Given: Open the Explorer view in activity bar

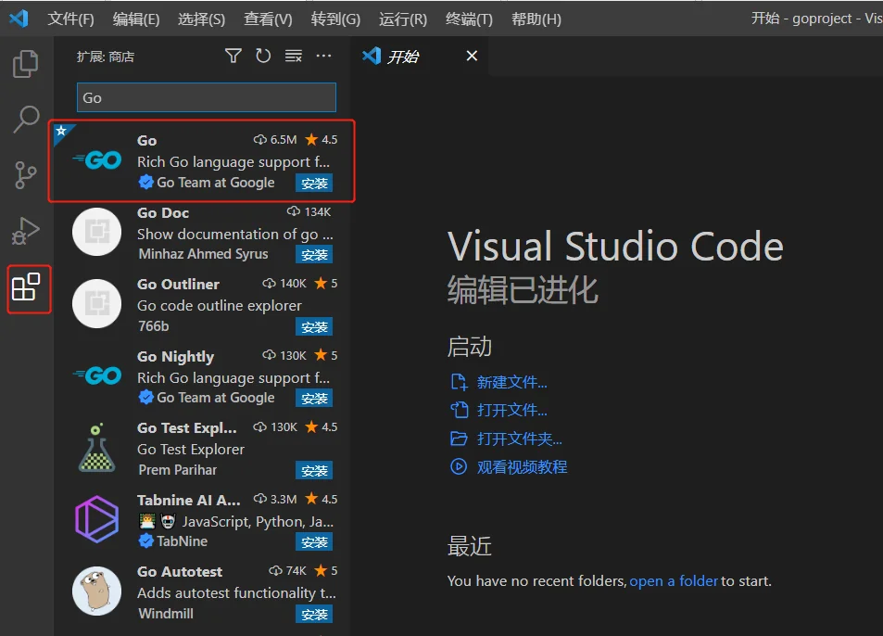Looking at the screenshot, I should click(x=25, y=64).
